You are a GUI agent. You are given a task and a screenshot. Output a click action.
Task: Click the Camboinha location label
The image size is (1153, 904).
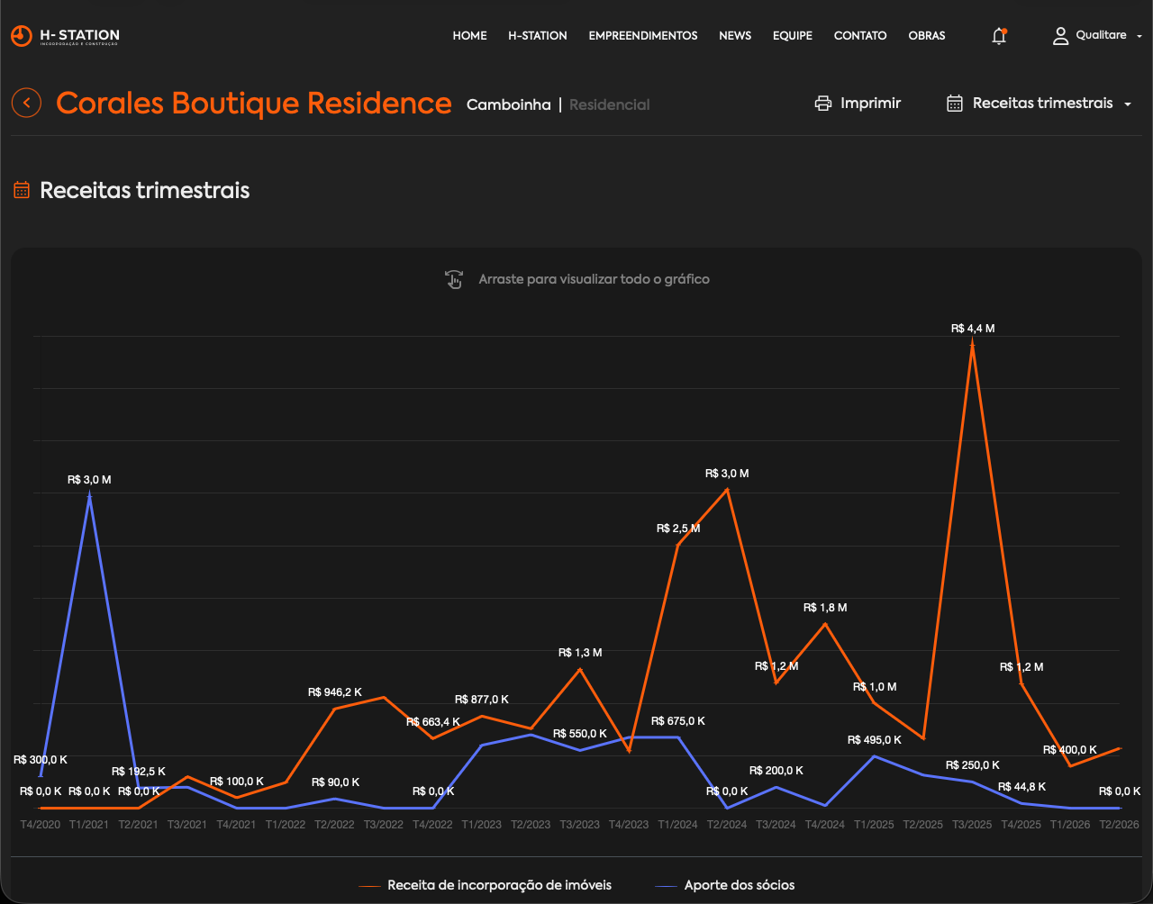point(509,104)
